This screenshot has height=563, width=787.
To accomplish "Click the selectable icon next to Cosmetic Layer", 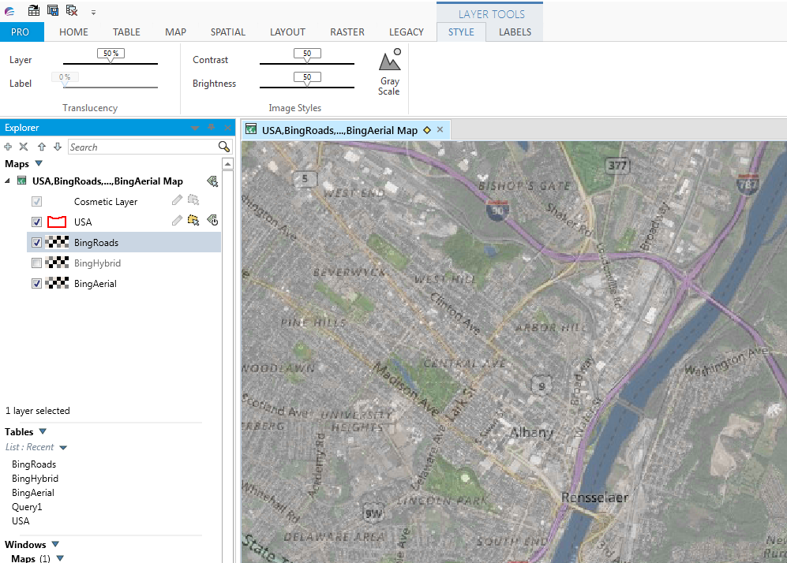I will tap(193, 201).
